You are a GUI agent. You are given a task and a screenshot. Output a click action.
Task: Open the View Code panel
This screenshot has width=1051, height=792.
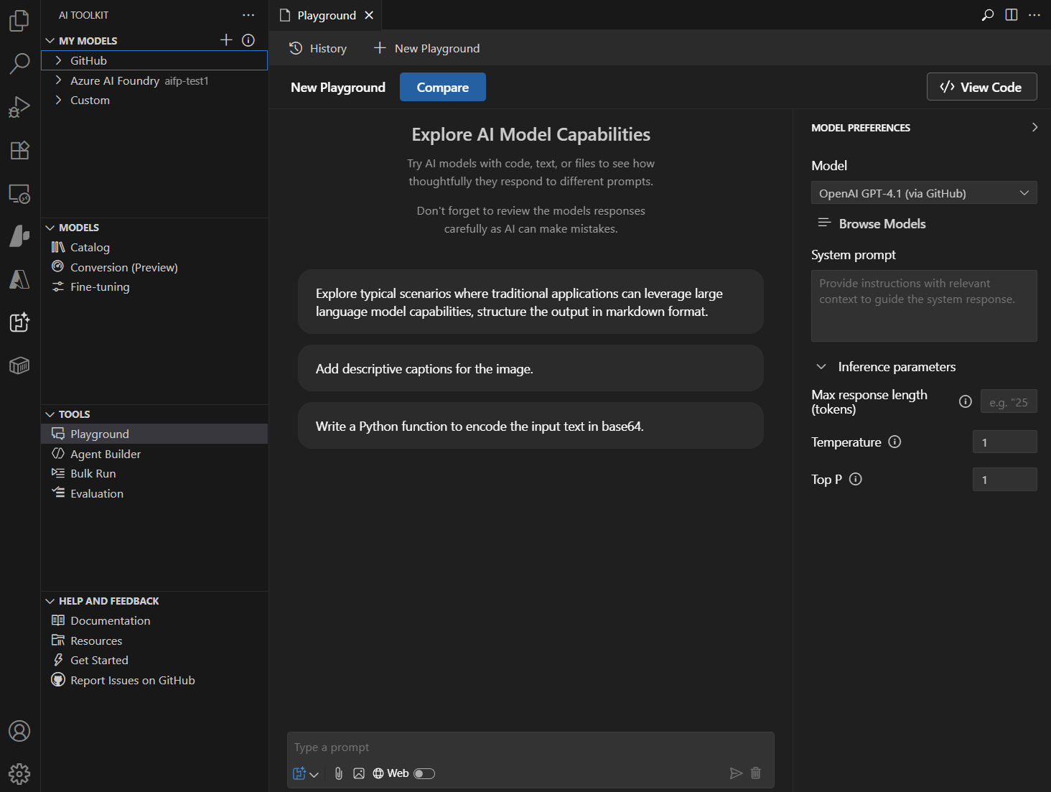click(x=981, y=86)
